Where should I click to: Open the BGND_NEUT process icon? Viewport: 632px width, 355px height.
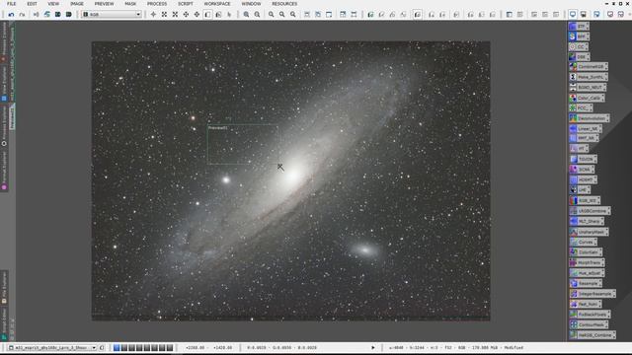point(588,88)
